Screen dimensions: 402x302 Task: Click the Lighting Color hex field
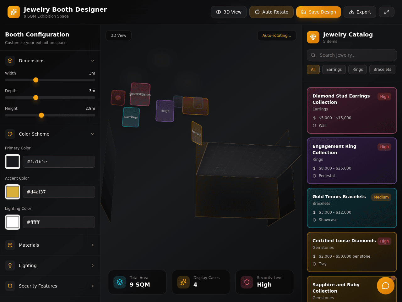pos(59,222)
